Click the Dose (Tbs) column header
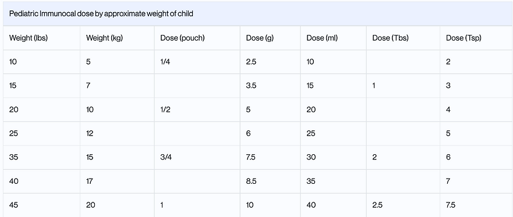This screenshot has width=513, height=217. click(x=390, y=38)
